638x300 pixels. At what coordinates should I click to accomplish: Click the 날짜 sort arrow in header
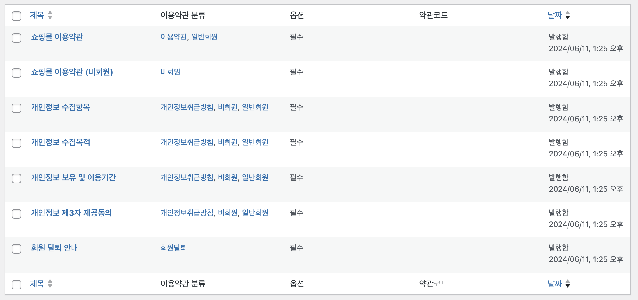(x=568, y=15)
